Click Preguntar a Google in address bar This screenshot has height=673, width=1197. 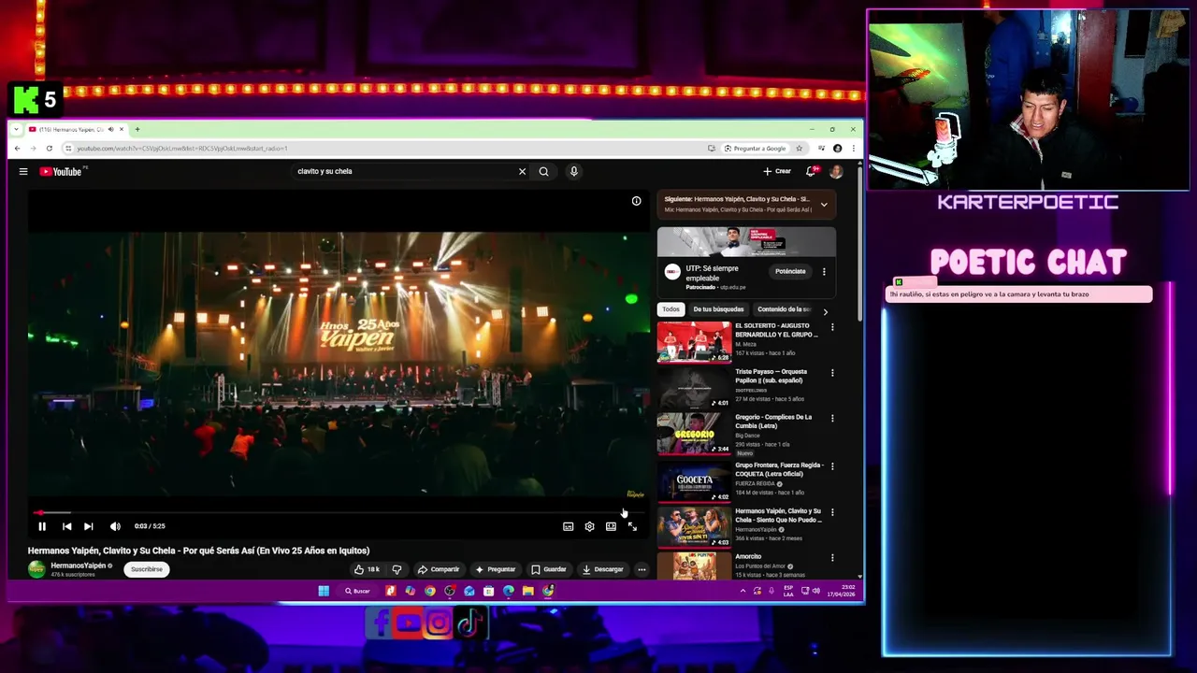755,149
